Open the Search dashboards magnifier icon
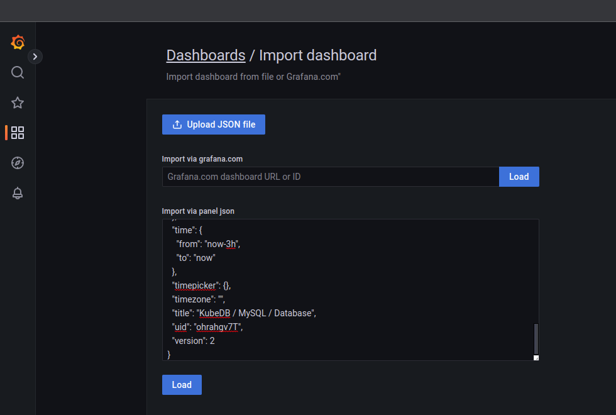The width and height of the screenshot is (616, 415). 18,72
